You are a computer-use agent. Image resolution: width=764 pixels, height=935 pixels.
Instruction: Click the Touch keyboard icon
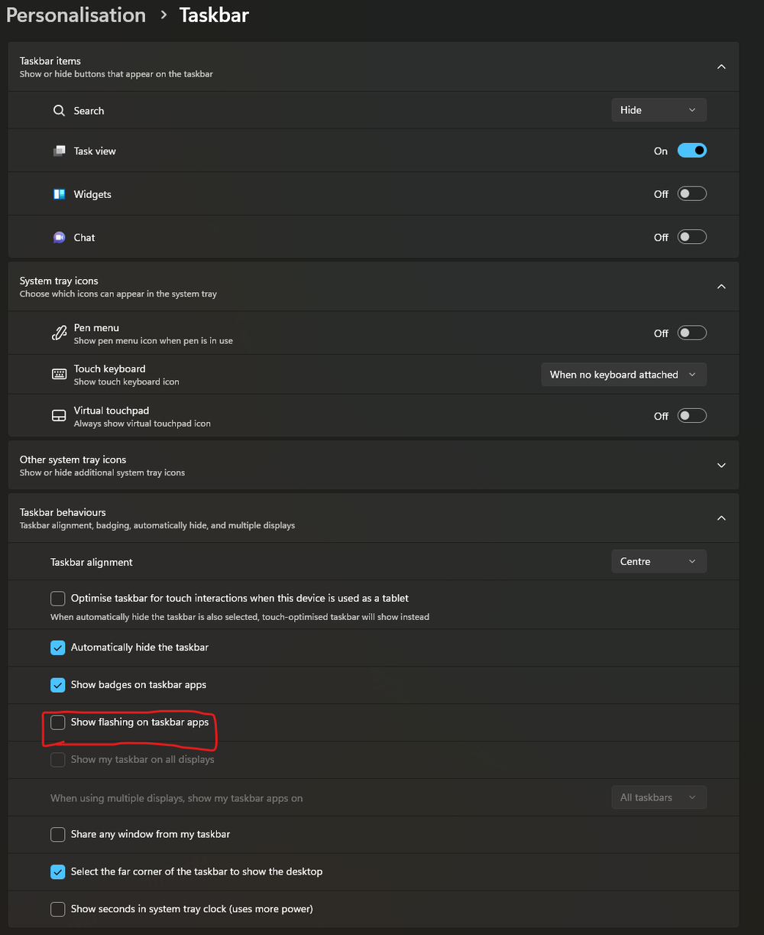click(59, 374)
